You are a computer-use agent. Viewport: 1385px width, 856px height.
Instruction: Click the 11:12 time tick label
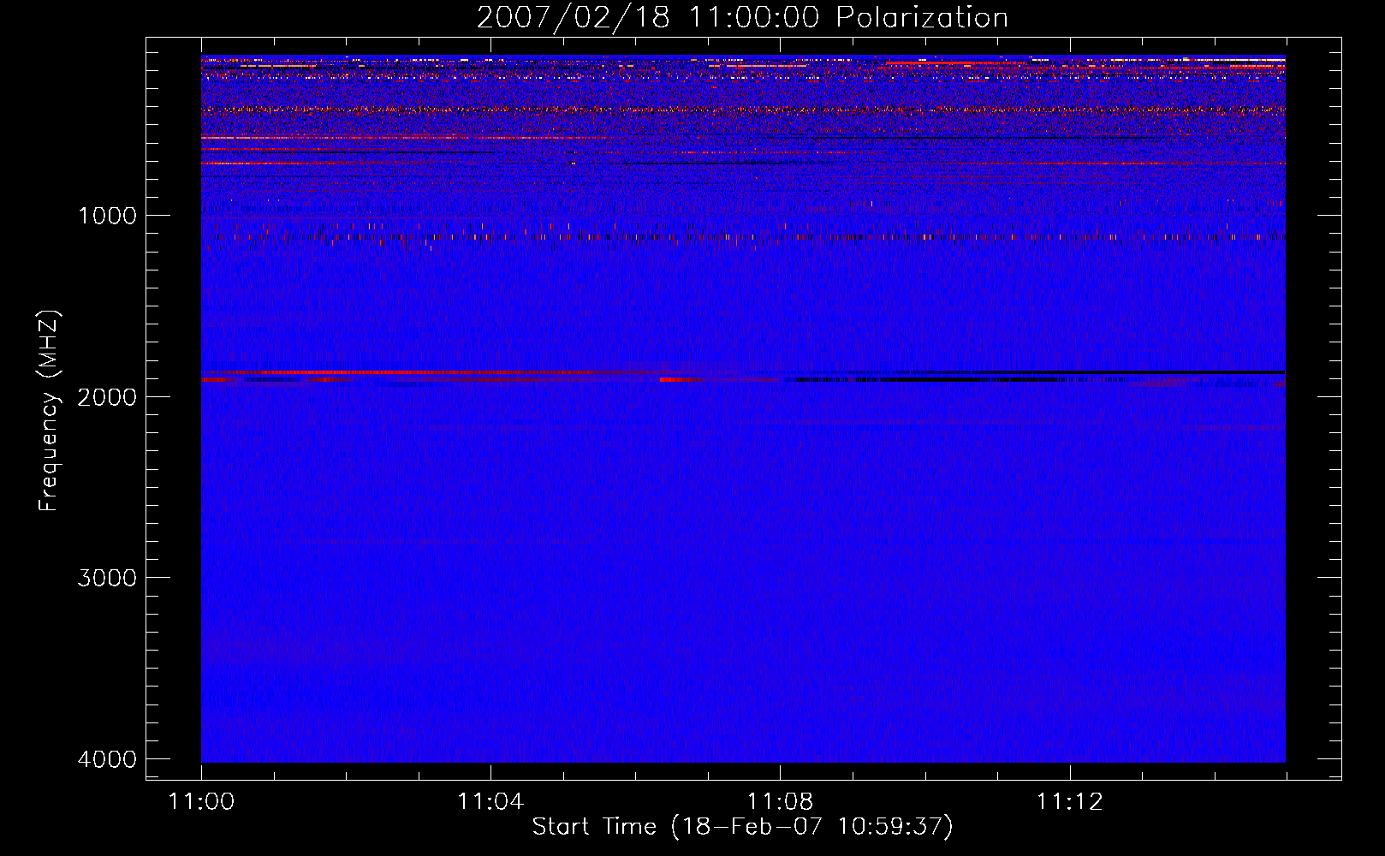click(x=1070, y=802)
